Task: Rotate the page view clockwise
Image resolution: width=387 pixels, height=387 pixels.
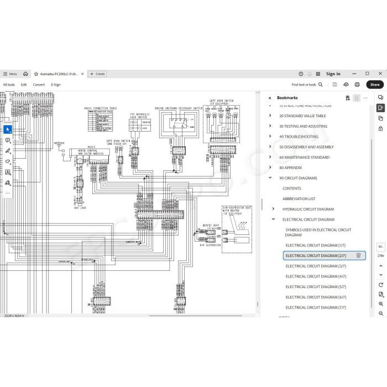Action: point(380,285)
